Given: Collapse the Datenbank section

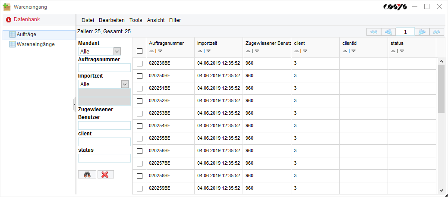Looking at the screenshot, I should tap(8, 20).
